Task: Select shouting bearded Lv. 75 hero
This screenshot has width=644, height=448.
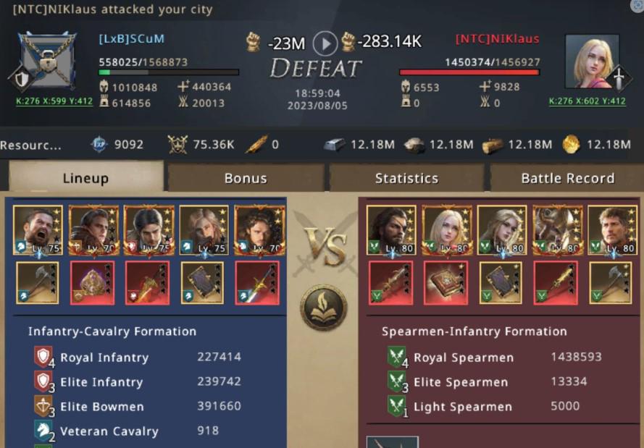Action: [38, 231]
